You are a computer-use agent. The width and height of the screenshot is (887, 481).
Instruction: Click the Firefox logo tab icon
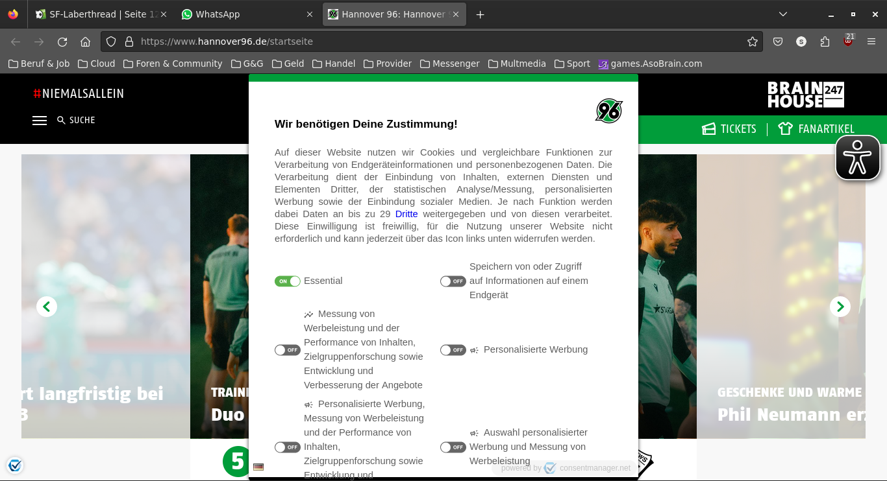(x=14, y=14)
